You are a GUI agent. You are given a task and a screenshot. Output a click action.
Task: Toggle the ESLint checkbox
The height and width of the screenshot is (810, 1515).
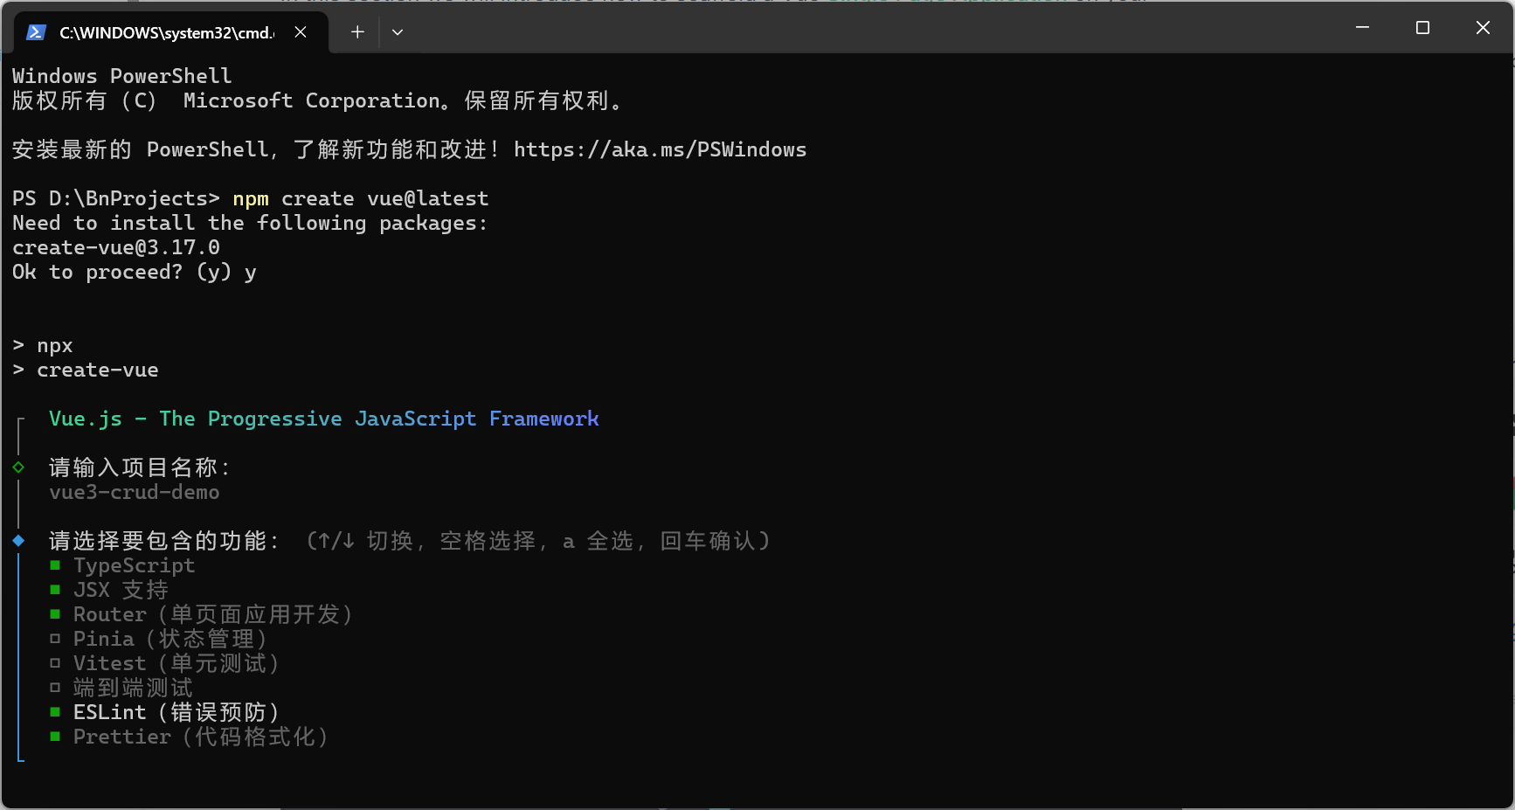click(55, 712)
